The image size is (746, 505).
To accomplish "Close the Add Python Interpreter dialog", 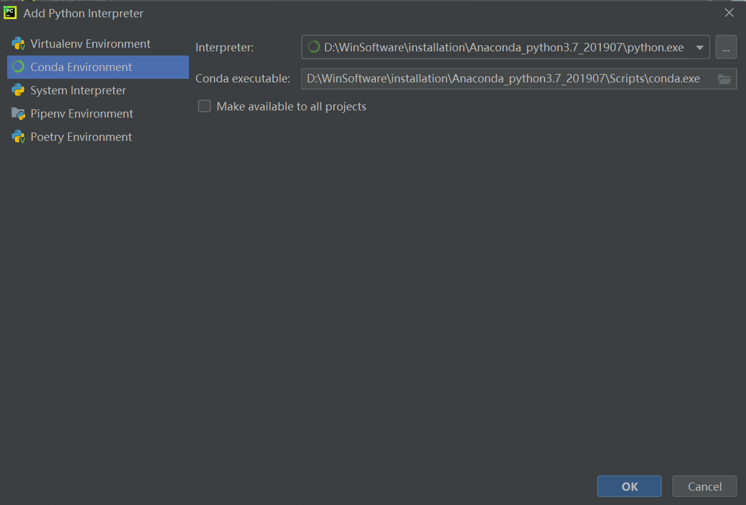I will click(x=729, y=13).
